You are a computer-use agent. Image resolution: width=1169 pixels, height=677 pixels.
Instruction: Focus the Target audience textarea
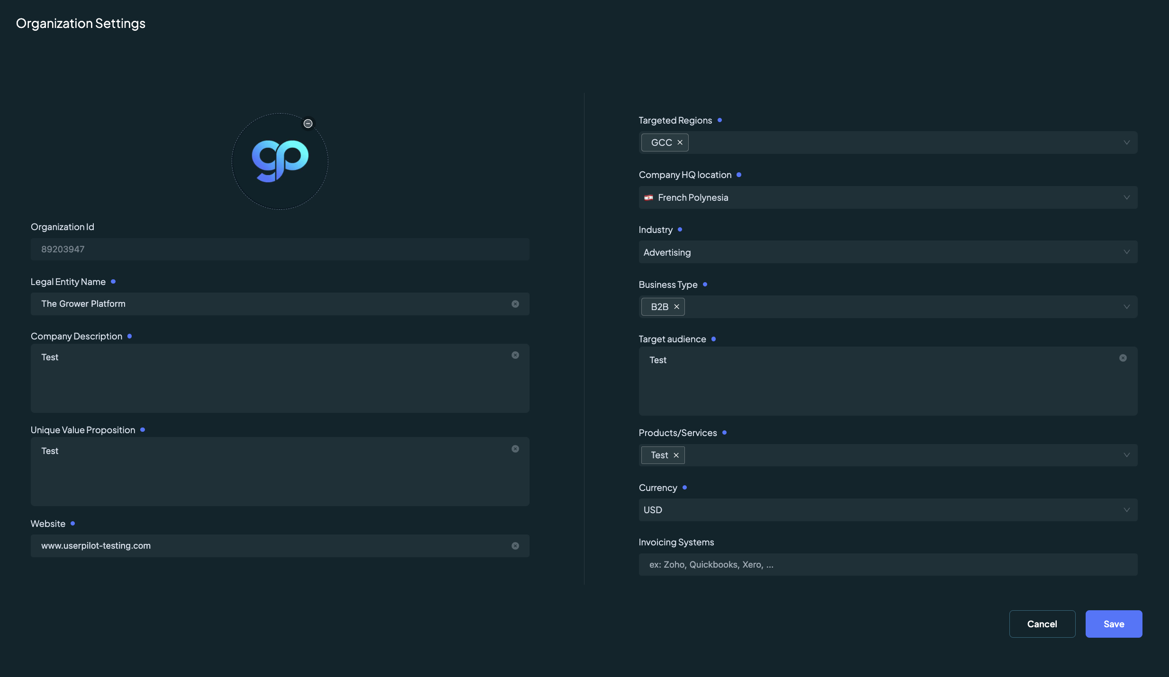point(888,381)
